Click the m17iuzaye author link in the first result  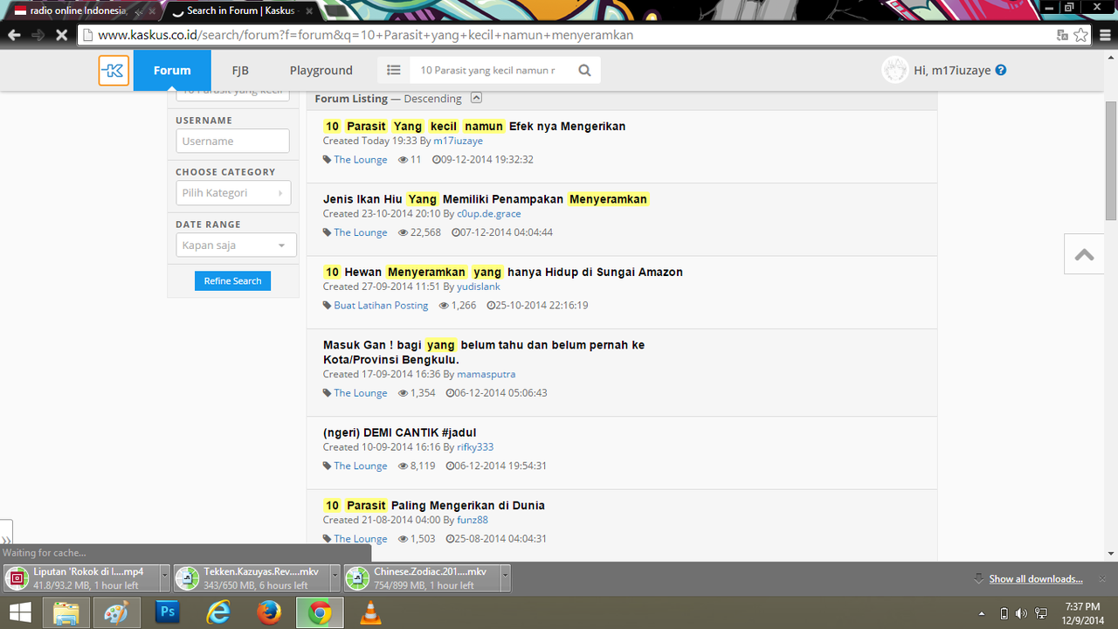(x=458, y=141)
